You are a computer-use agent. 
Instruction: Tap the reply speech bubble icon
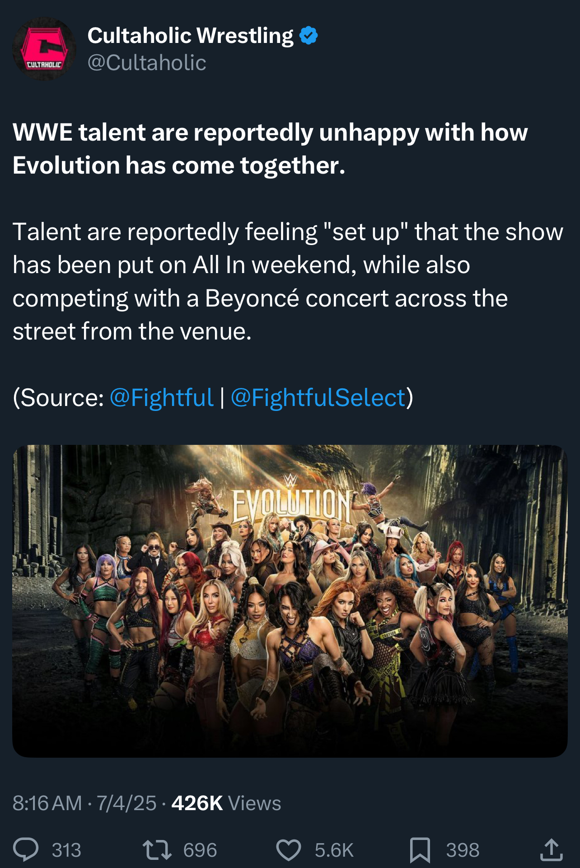tap(26, 849)
